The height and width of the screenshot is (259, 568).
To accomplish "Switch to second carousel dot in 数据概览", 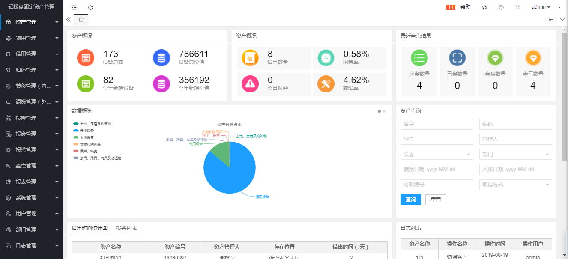I will [384, 111].
